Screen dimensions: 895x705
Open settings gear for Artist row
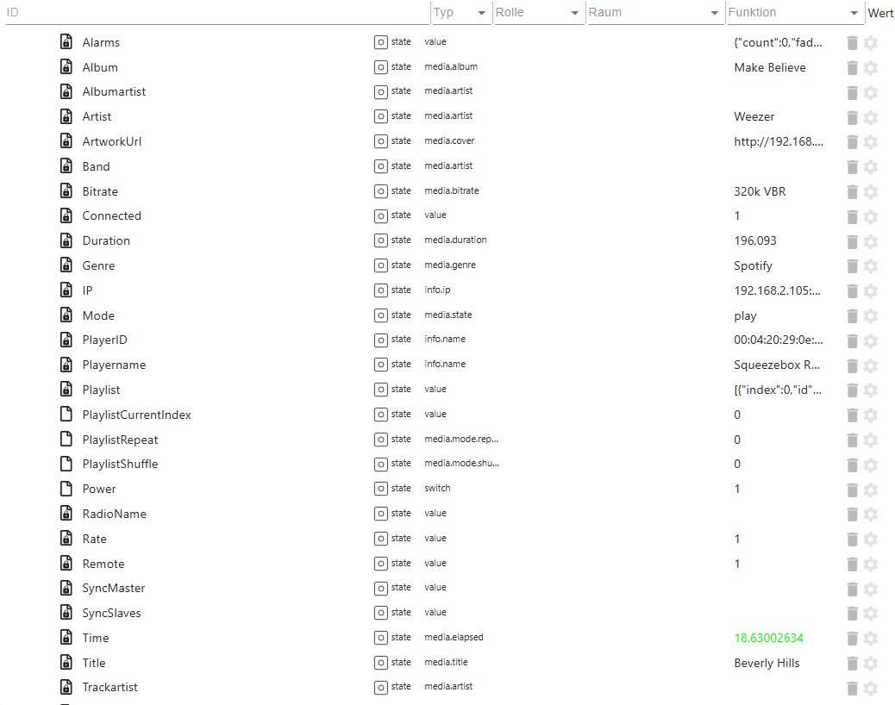point(871,117)
